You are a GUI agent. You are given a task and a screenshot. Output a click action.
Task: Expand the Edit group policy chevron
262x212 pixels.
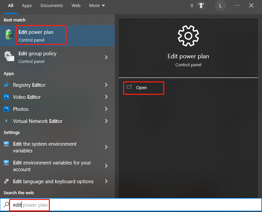(106, 57)
